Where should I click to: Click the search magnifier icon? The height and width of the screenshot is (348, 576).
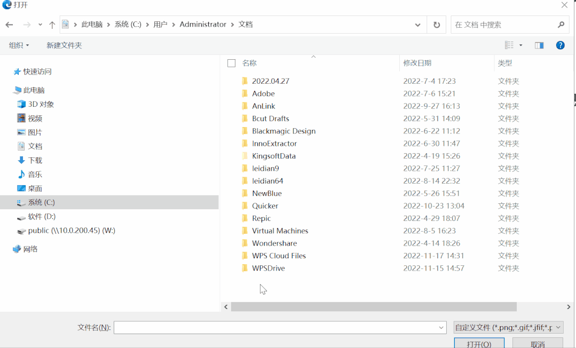click(561, 25)
